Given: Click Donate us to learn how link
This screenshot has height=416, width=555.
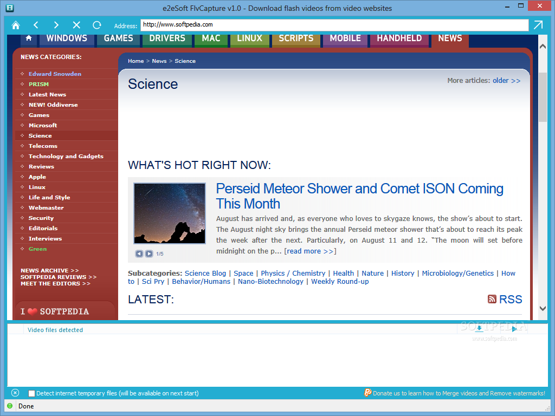Looking at the screenshot, I should point(459,393).
